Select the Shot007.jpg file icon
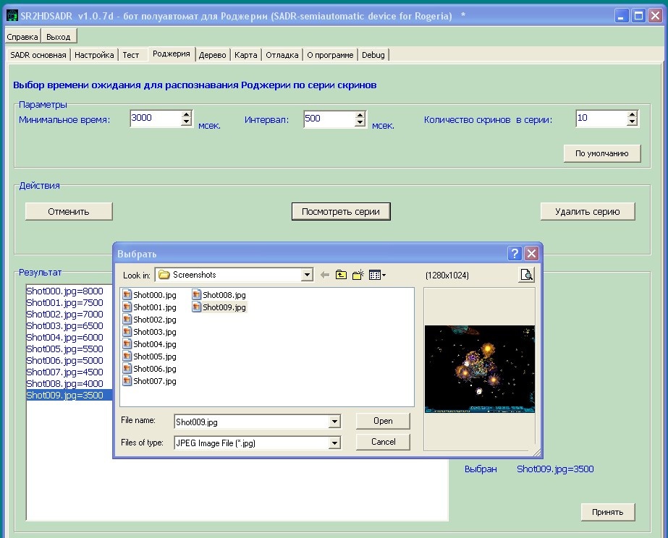 point(127,381)
